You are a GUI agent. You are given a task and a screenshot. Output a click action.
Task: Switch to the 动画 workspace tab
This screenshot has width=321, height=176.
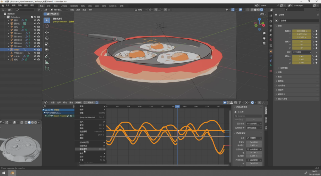[90, 6]
